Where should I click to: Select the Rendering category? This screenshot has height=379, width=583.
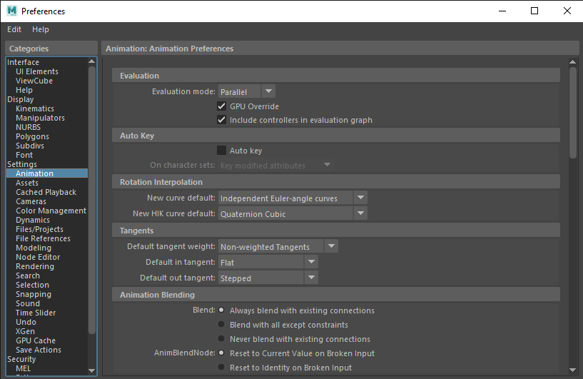click(x=35, y=266)
